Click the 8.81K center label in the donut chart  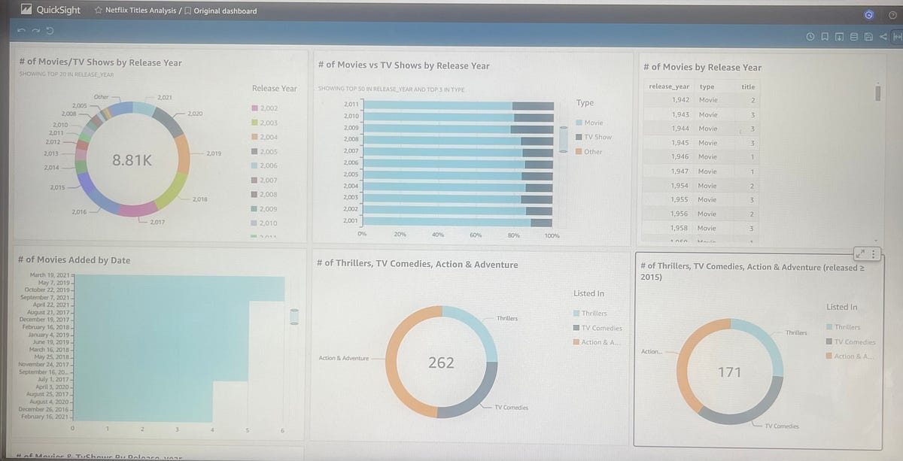coord(132,161)
